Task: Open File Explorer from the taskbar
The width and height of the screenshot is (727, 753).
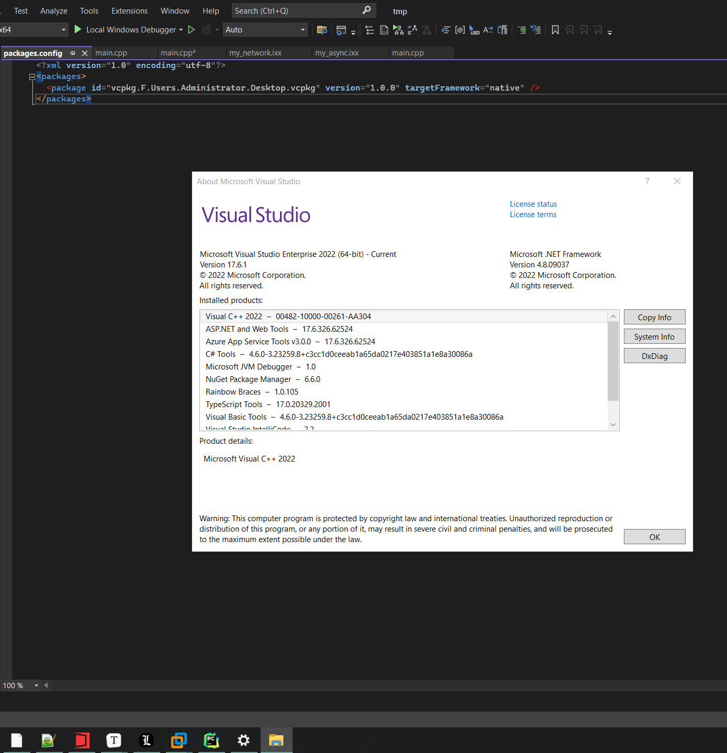Action: (x=276, y=740)
